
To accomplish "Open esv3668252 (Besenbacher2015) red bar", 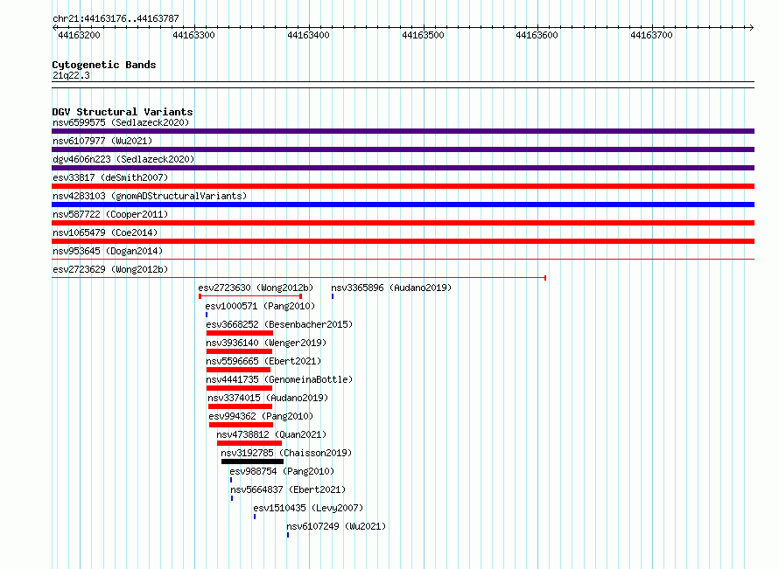I will tap(240, 333).
